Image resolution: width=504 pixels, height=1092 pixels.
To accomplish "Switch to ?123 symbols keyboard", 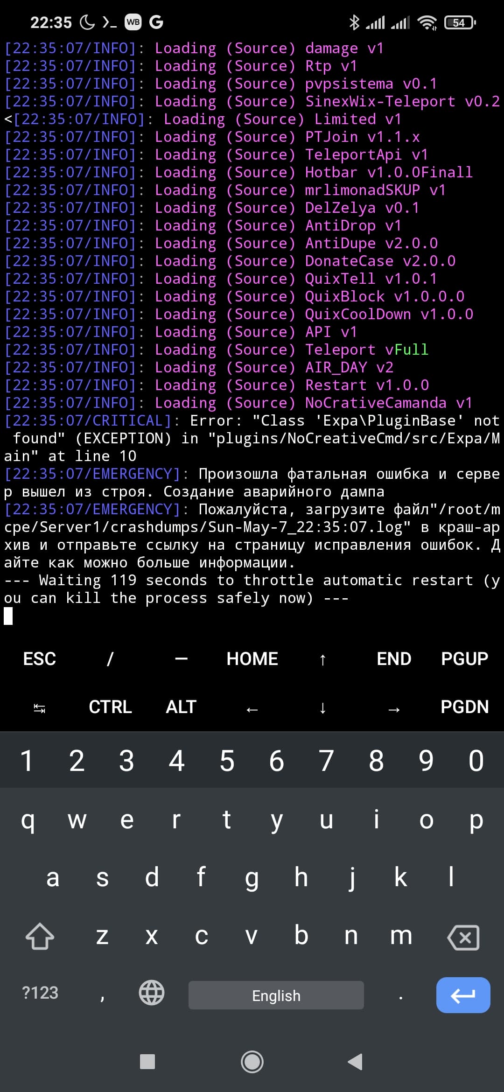I will pos(40,993).
